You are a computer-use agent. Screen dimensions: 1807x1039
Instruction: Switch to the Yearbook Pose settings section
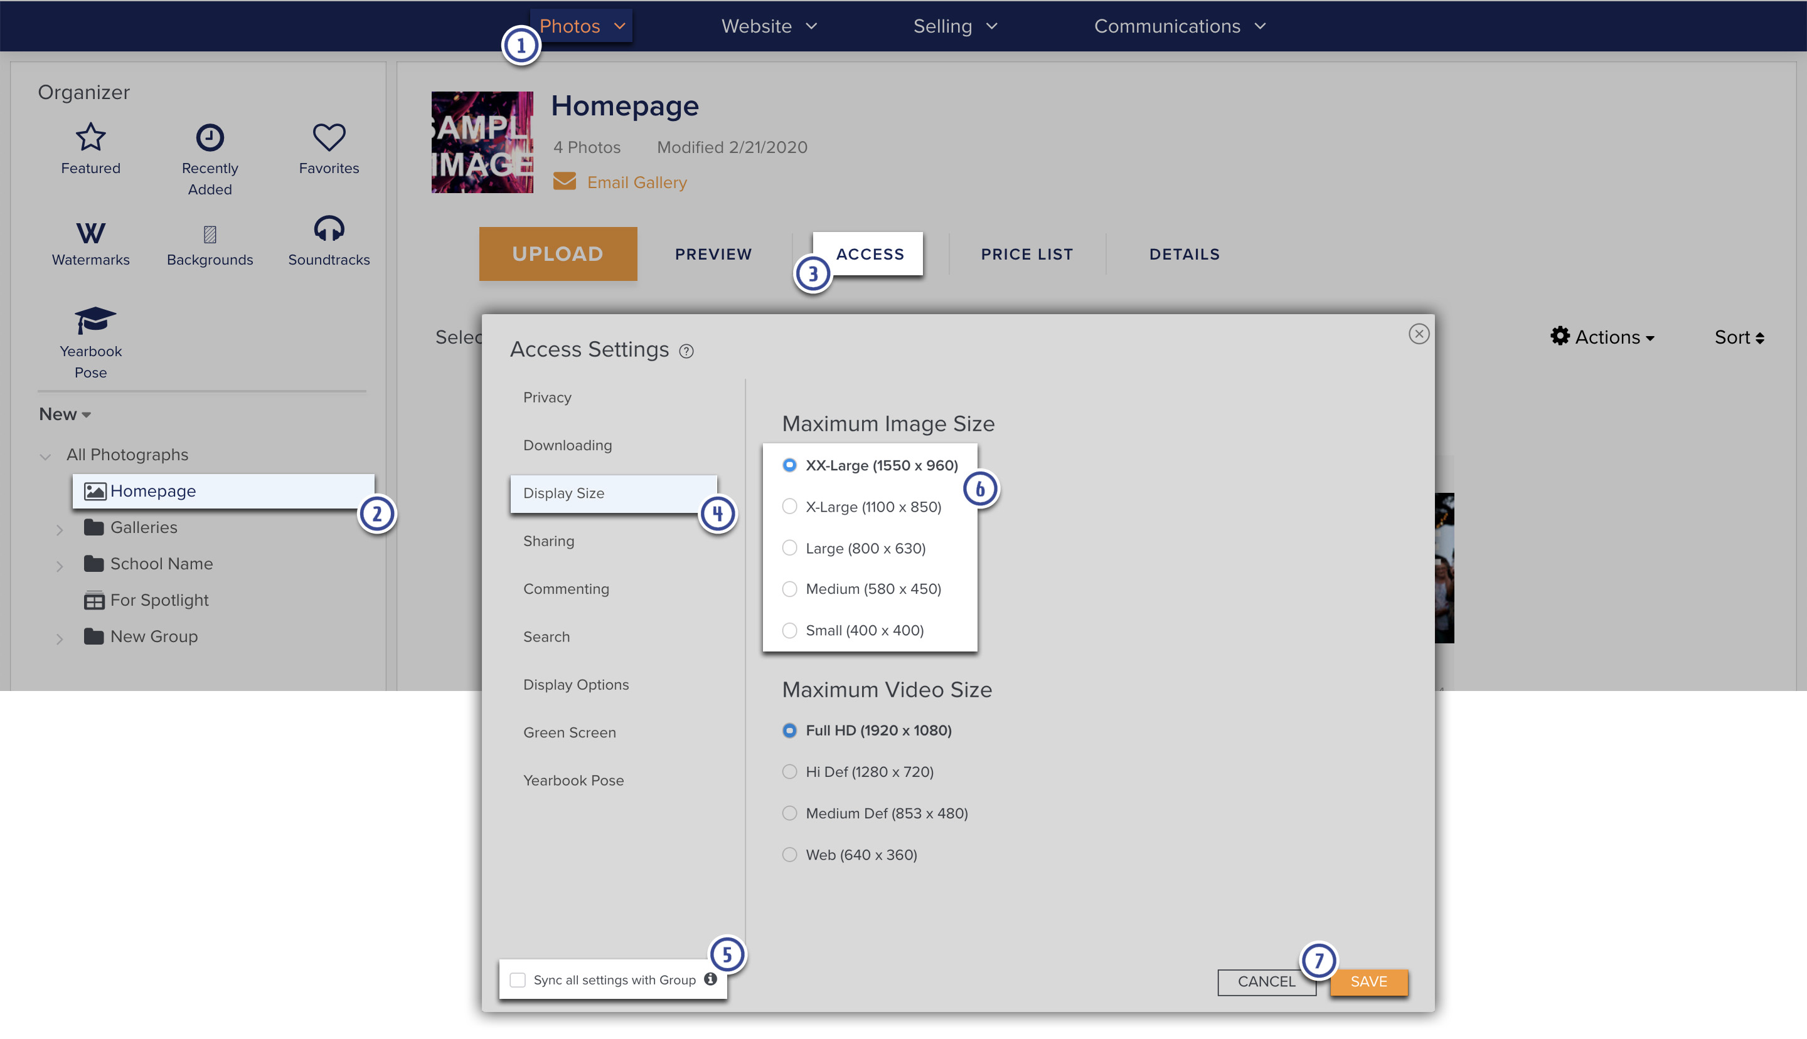click(x=573, y=780)
